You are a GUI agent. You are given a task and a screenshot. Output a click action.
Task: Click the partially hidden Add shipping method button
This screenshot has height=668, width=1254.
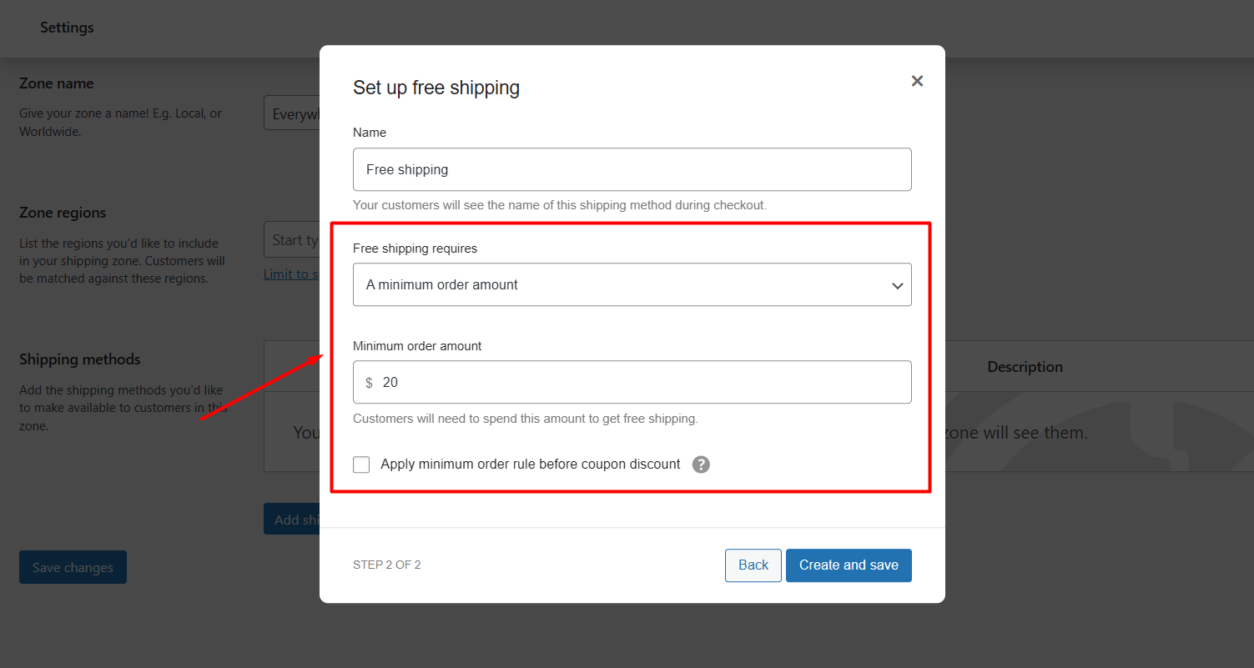(292, 519)
